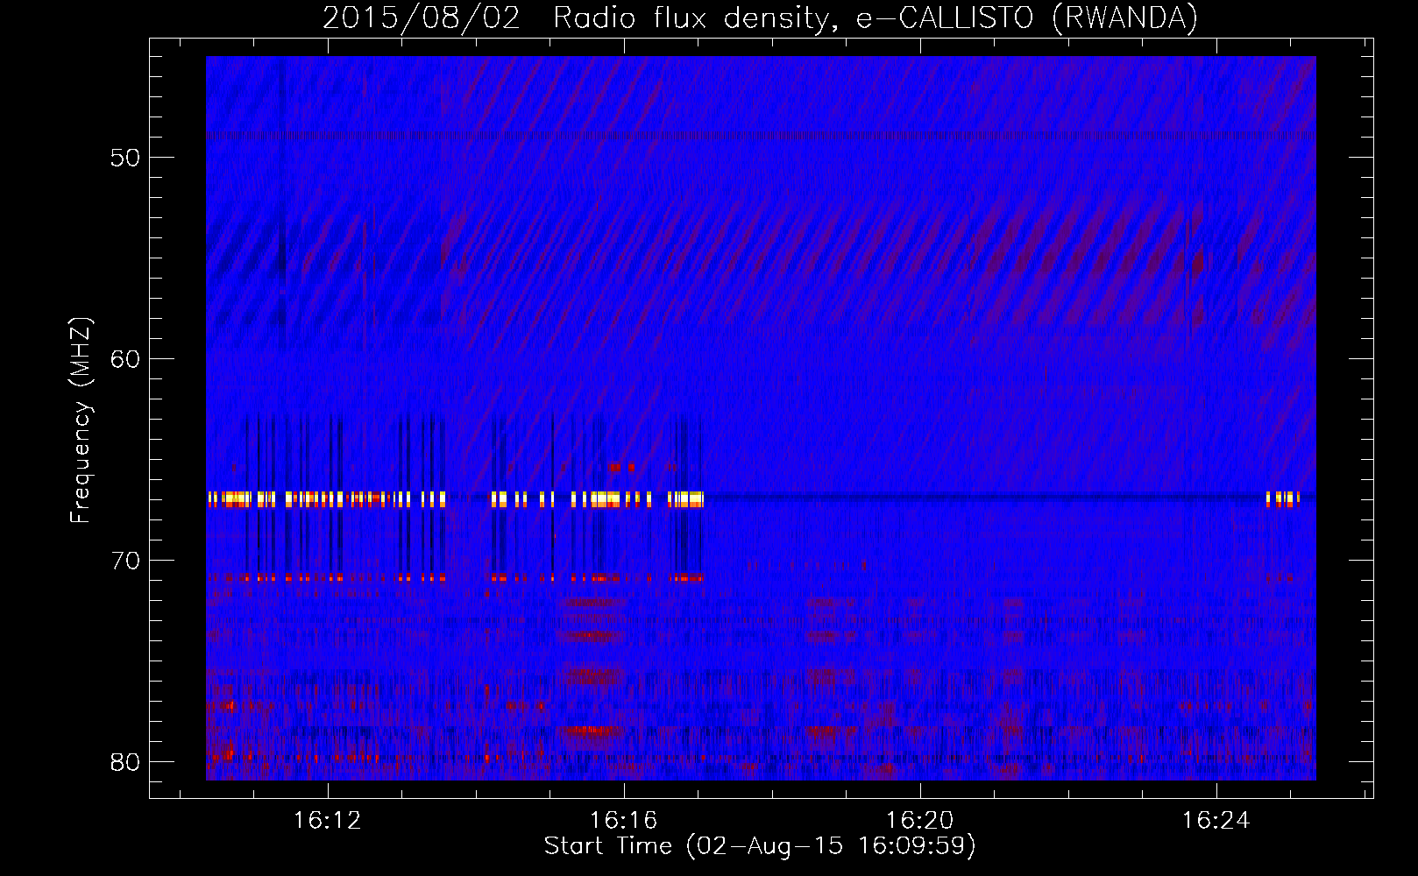
Task: Select the 'Frequency (MHZ)' y-axis label
Action: point(81,420)
